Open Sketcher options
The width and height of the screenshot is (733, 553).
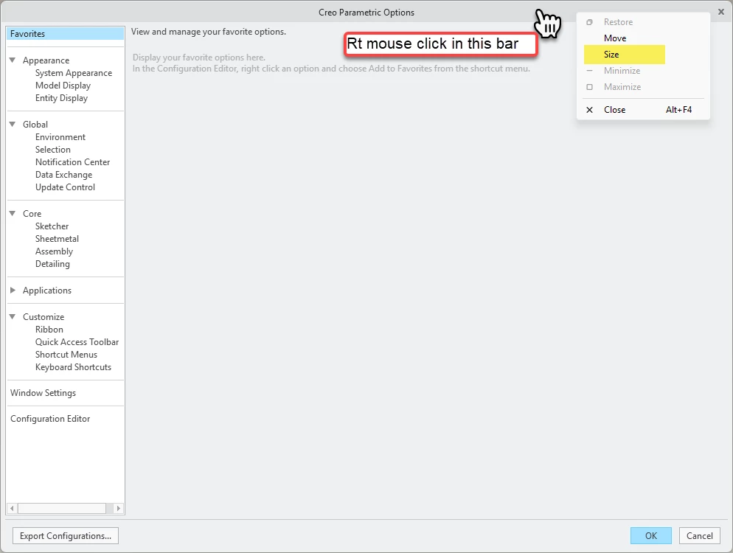click(x=52, y=226)
